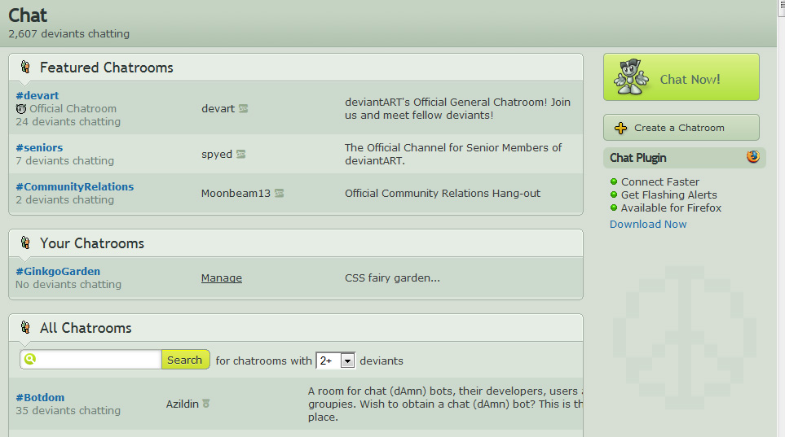Click the Senior Members channel description
Image resolution: width=785 pixels, height=437 pixels.
pyautogui.click(x=453, y=154)
